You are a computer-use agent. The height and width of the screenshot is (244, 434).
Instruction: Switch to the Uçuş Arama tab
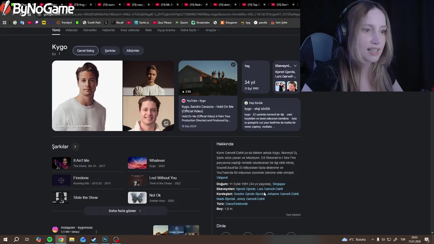[166, 30]
